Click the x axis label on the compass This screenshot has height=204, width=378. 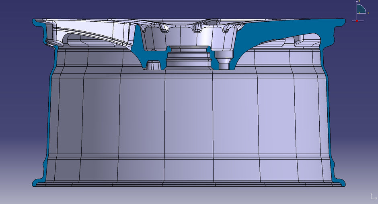(x=359, y=12)
